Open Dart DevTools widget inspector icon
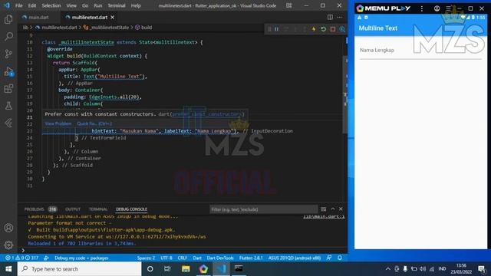 [342, 29]
